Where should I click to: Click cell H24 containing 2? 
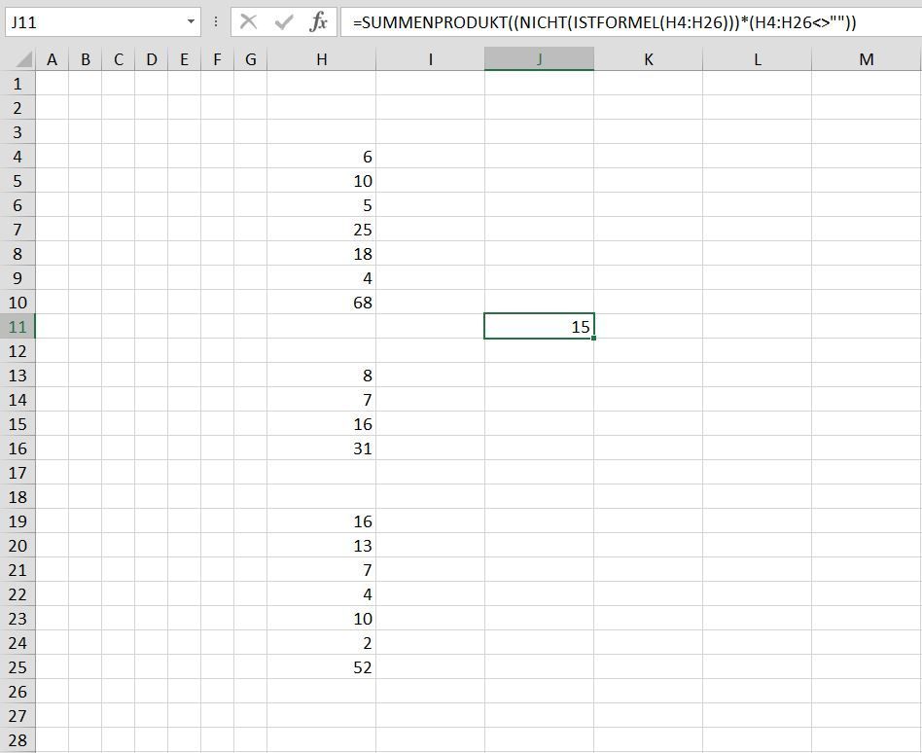pos(322,643)
